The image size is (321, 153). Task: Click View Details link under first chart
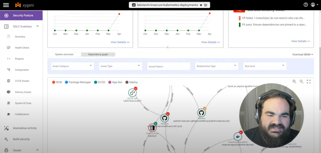(120, 42)
